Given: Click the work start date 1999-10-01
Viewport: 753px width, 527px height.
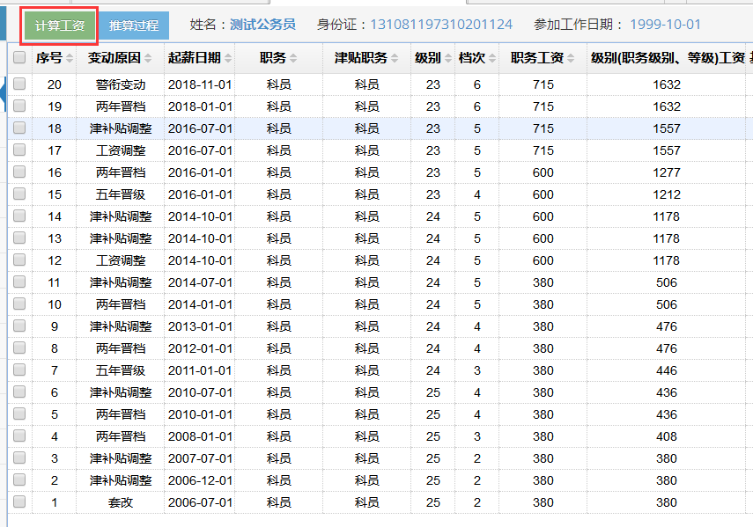Looking at the screenshot, I should pyautogui.click(x=665, y=25).
